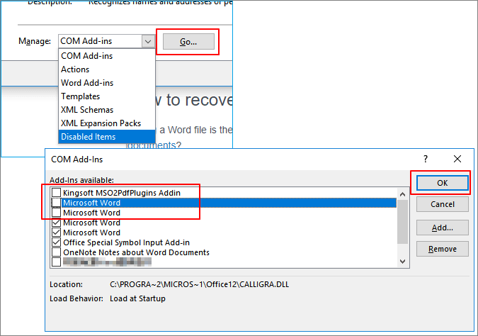Choose Word Add-ins in the dropdown list
Screen dimensions: 478x336
86,83
